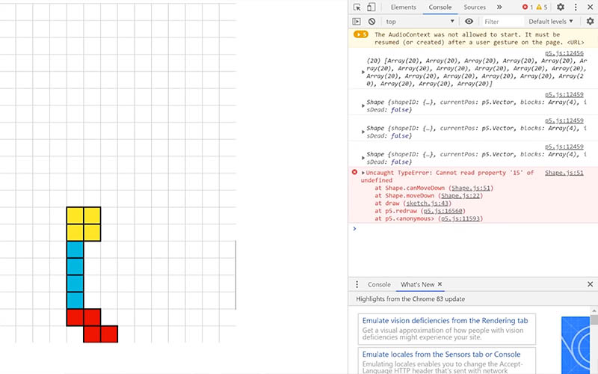Focus the console Filter field
Screen dimensions: 598x374
502,22
